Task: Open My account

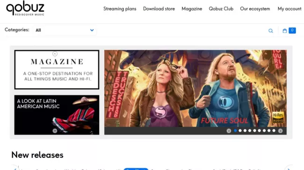Action: pyautogui.click(x=290, y=9)
